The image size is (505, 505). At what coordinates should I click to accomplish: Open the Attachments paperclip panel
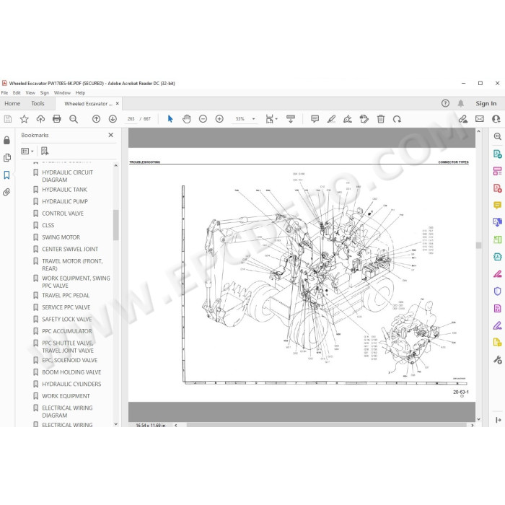tap(6, 193)
